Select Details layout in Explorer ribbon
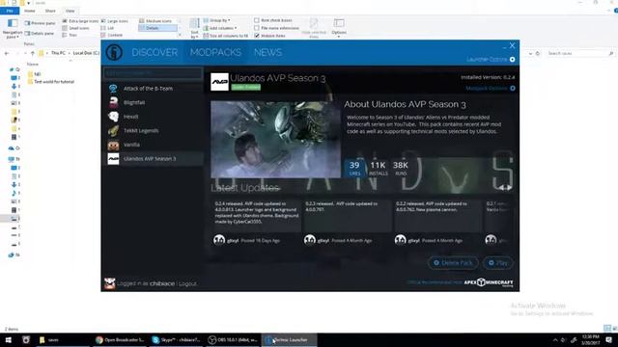Screen dimensions: 618x347 (157, 28)
